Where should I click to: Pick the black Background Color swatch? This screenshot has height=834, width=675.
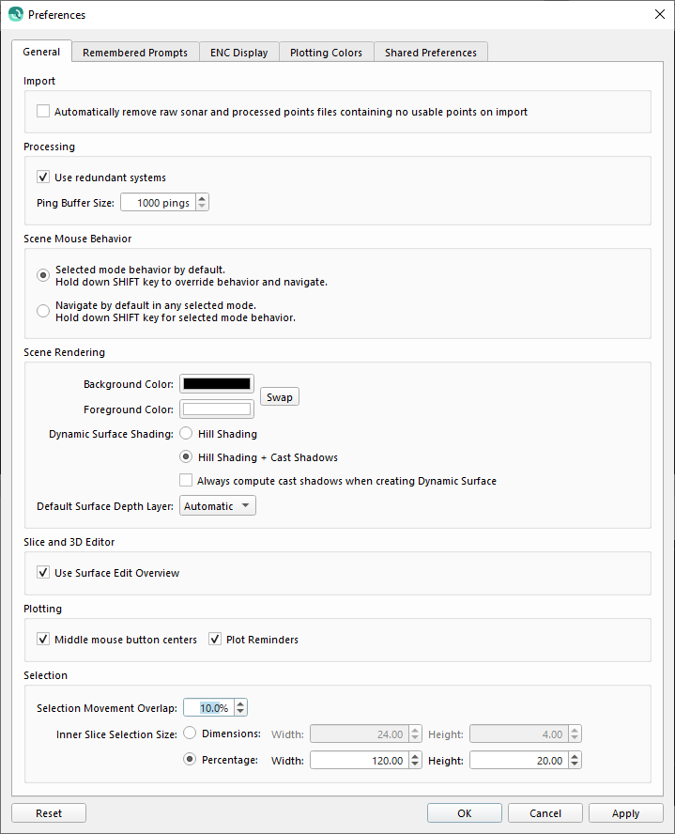click(217, 384)
